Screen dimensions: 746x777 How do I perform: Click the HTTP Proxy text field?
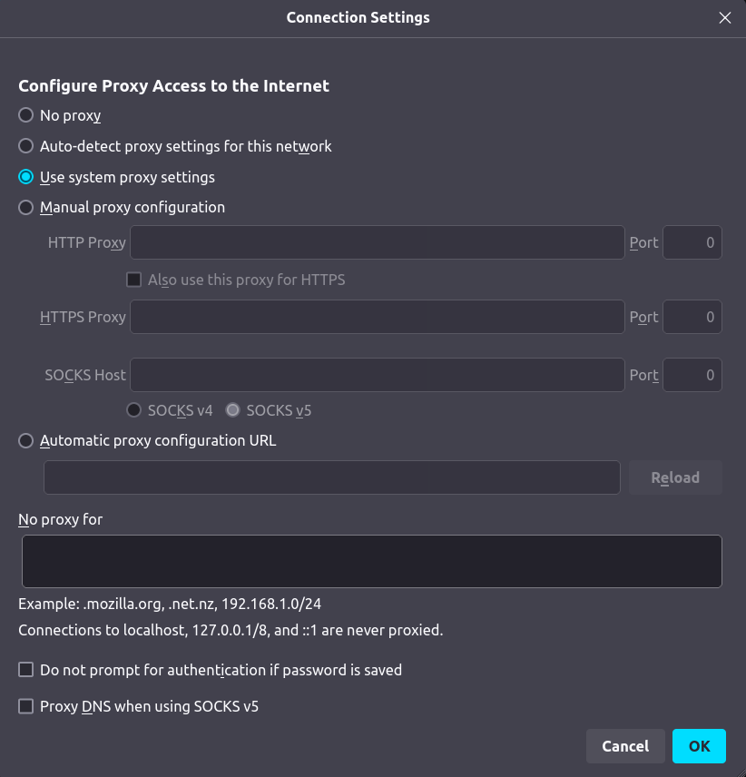tap(378, 243)
